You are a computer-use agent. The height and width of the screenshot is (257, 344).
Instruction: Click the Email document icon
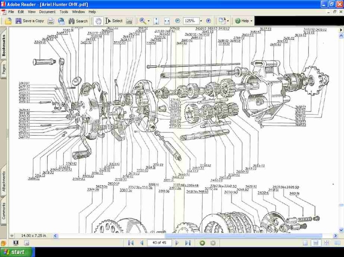[x=62, y=21]
